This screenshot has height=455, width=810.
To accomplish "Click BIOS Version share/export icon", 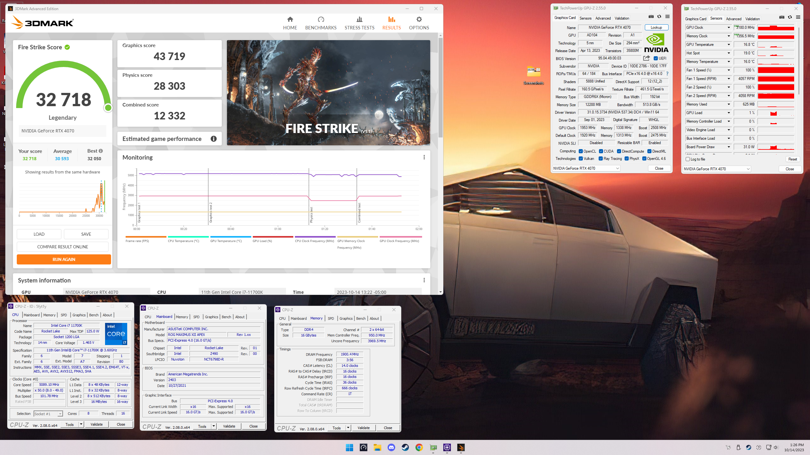I will 646,58.
